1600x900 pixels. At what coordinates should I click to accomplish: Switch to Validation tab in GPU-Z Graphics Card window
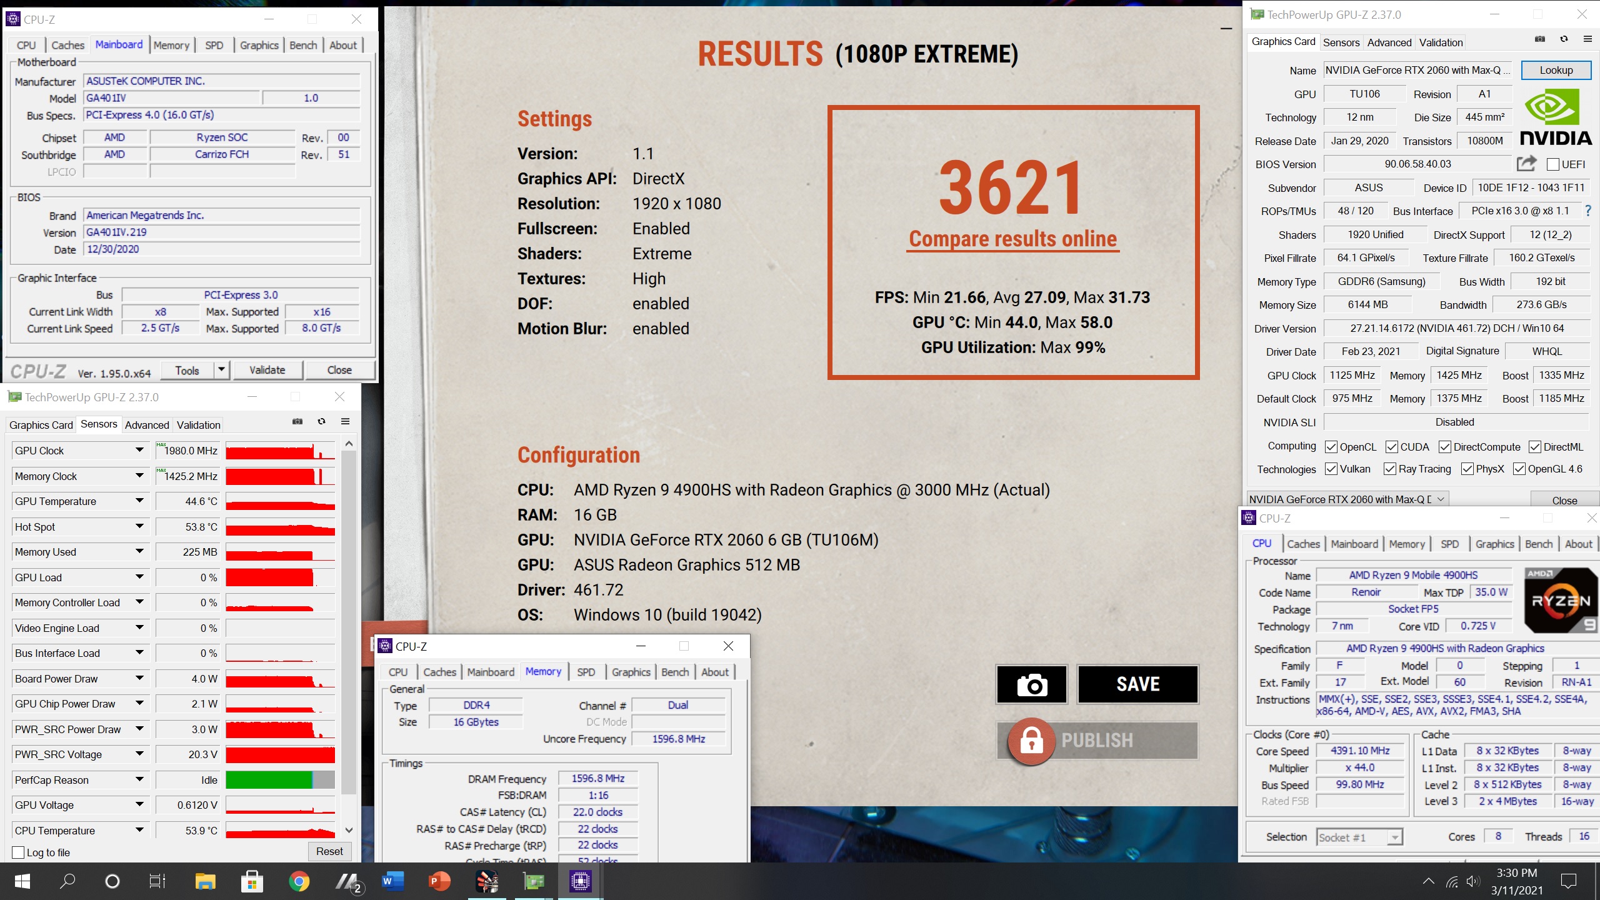pos(1441,42)
